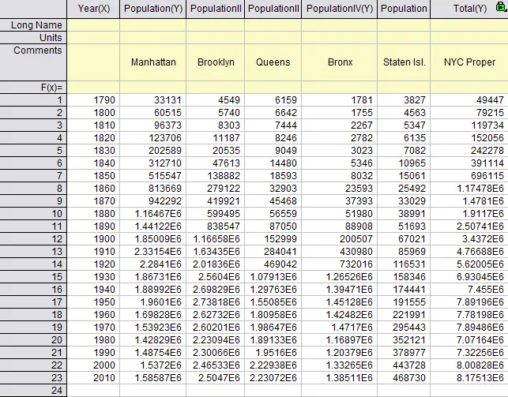Click Manhattan value 2.33154E6

coord(153,252)
